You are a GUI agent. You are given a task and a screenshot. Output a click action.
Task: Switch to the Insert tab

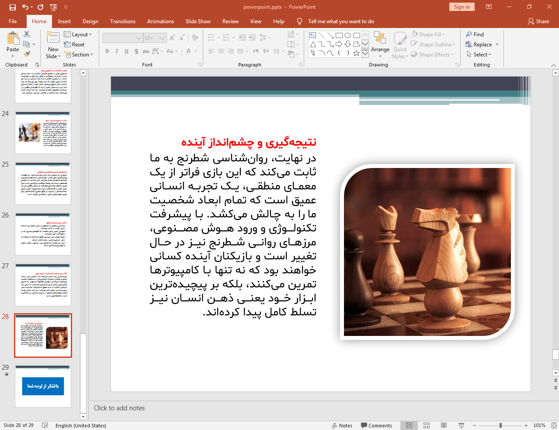(x=64, y=21)
